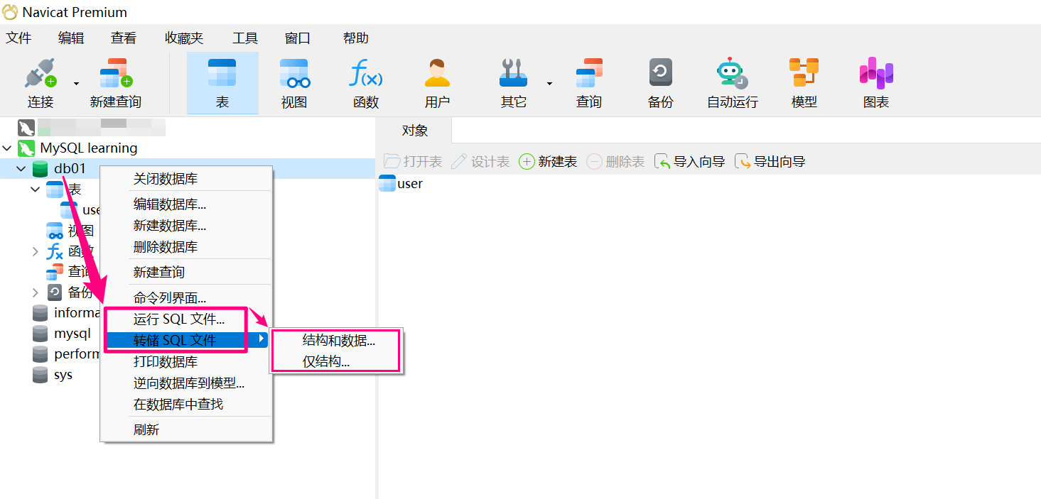The image size is (1041, 499).
Task: Open New Query from the toolbar
Action: pos(115,75)
